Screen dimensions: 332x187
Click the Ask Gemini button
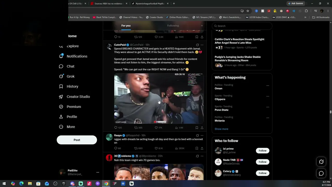point(295,4)
